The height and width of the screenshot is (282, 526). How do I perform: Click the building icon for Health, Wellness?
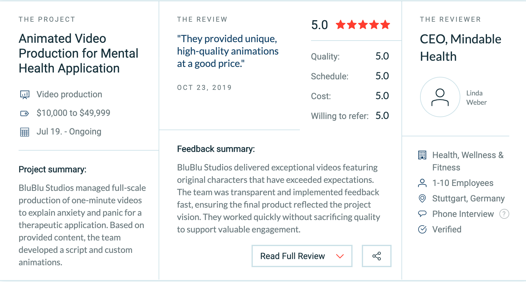click(x=422, y=155)
